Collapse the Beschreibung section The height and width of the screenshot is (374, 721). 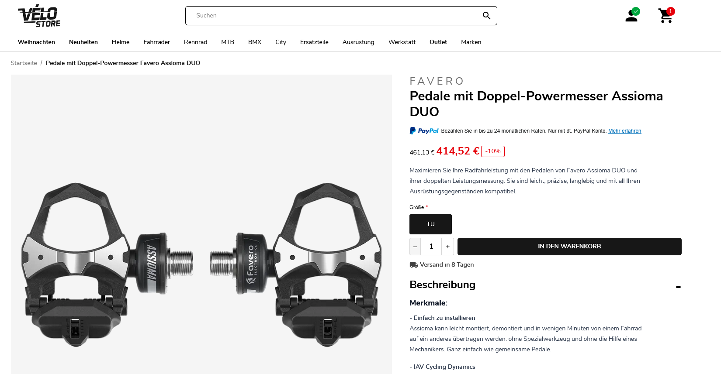[678, 287]
